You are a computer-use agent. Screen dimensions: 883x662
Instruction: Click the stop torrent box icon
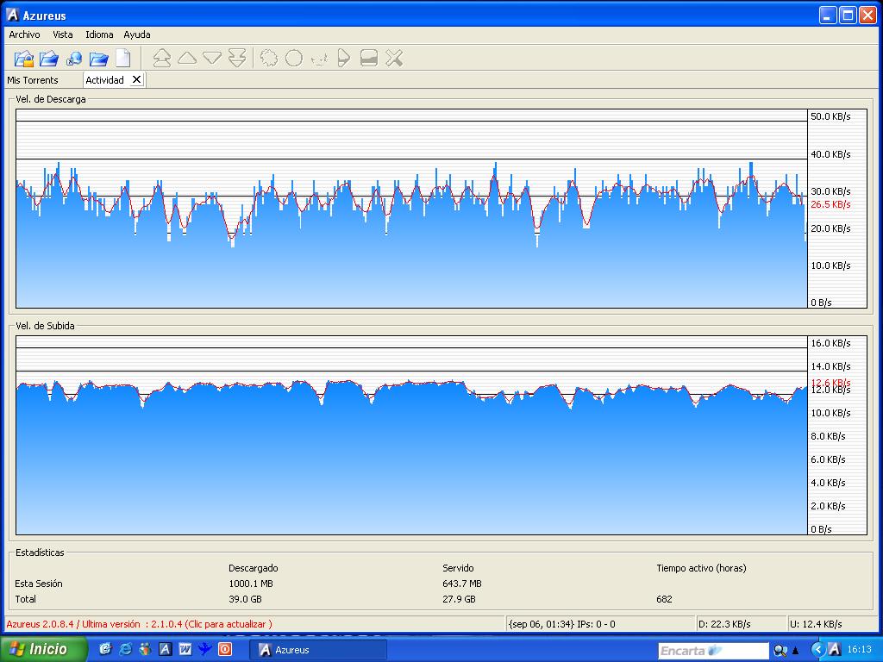click(369, 58)
